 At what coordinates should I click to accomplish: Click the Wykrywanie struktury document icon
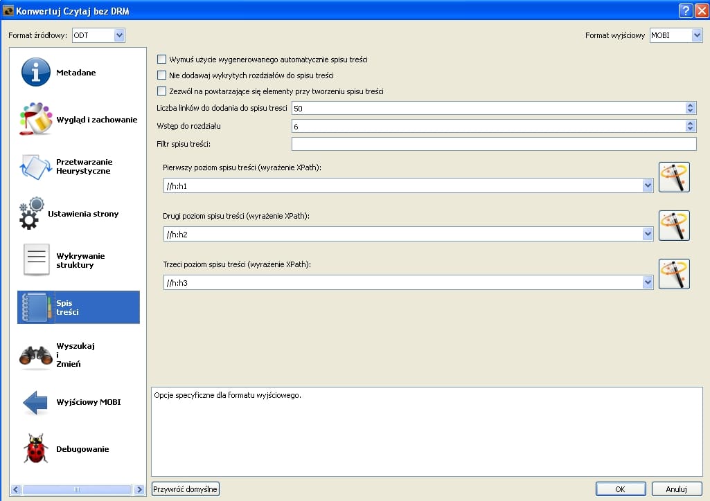(x=36, y=260)
